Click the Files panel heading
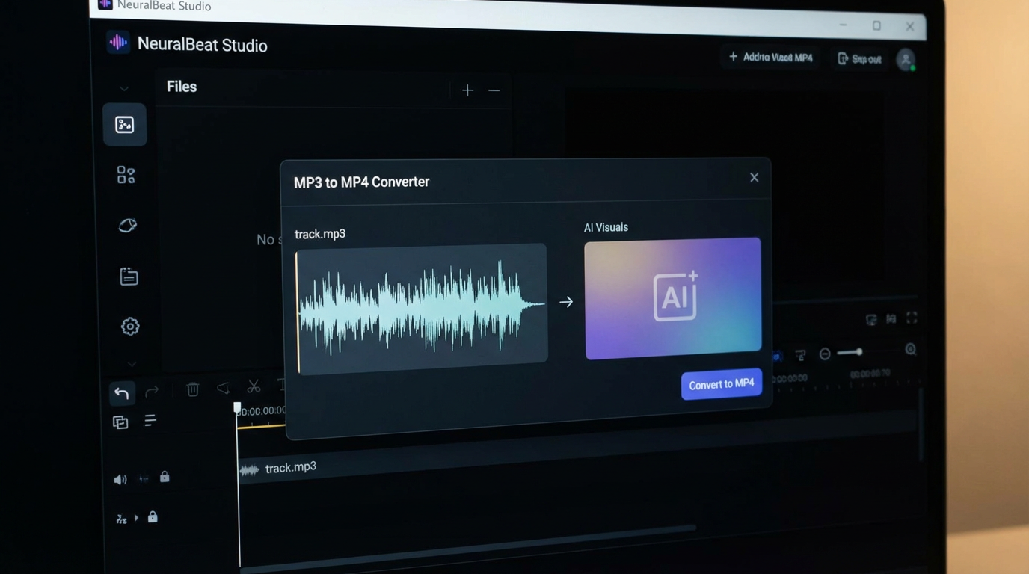The height and width of the screenshot is (574, 1029). tap(182, 87)
